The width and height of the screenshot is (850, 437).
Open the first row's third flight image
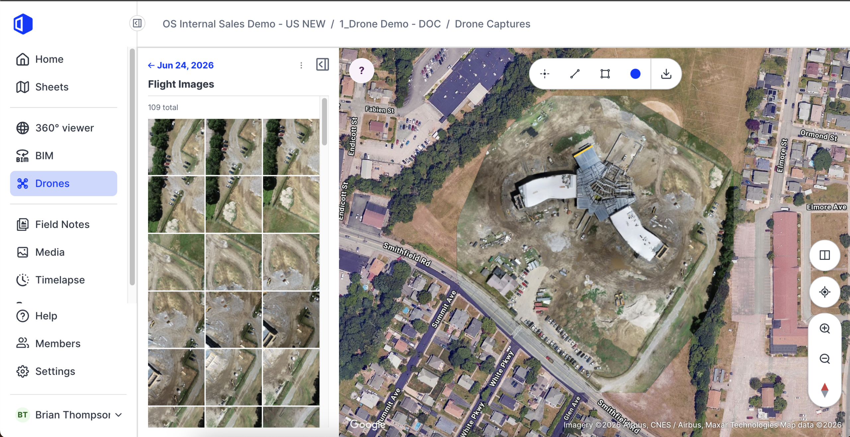(x=291, y=147)
